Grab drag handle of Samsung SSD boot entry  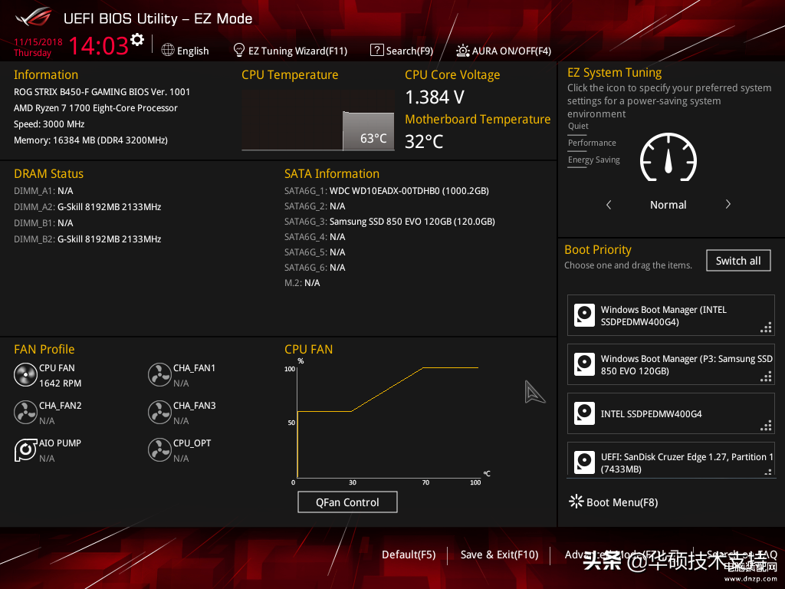766,377
